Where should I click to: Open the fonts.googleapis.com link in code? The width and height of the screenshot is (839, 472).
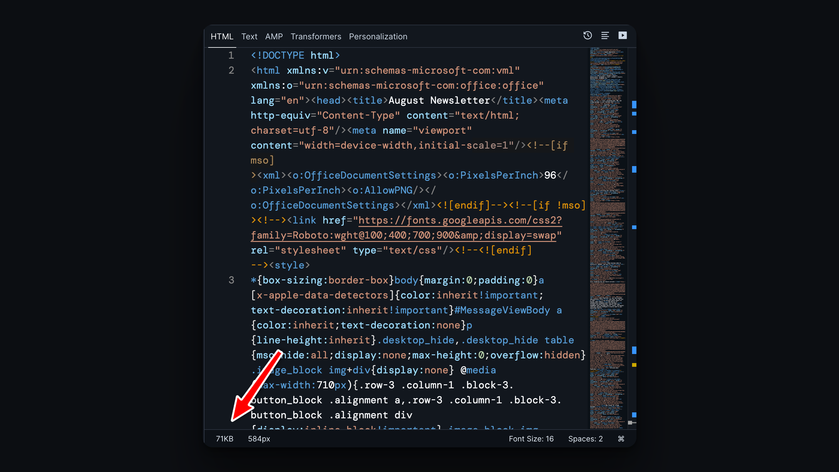tap(459, 220)
